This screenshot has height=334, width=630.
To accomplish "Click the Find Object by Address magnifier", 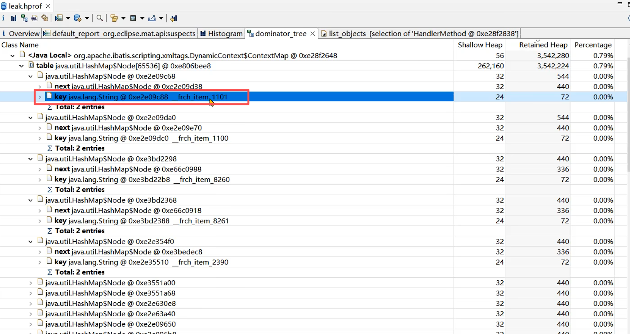I will pyautogui.click(x=100, y=18).
